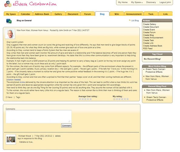180x152 pixels.
Task: Open John Smith's author avatar
Action: [10, 34]
